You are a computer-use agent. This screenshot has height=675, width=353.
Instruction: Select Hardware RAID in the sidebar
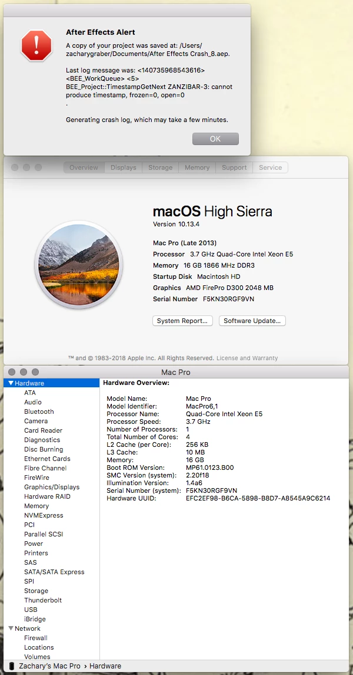(x=47, y=496)
